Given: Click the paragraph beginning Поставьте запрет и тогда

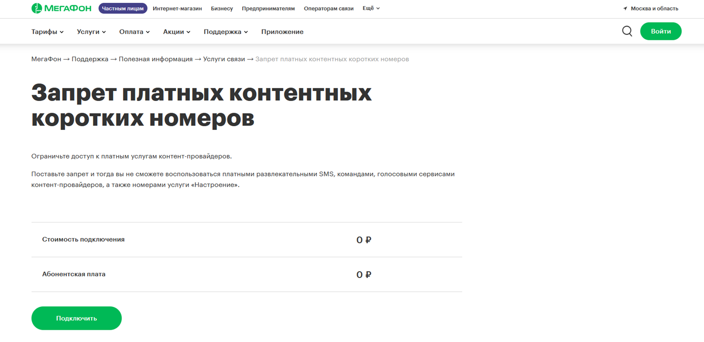Looking at the screenshot, I should click(243, 179).
